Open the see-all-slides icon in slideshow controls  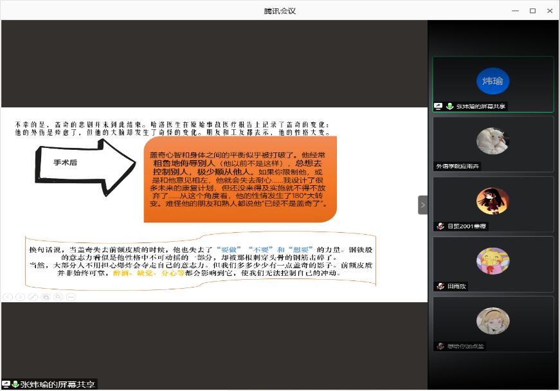coord(45,296)
